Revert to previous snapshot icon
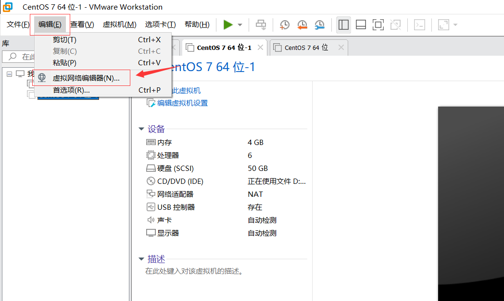The image size is (504, 301). [x=302, y=24]
